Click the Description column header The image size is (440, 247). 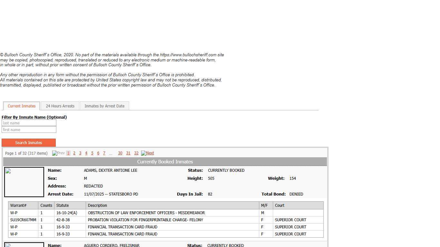pyautogui.click(x=97, y=205)
